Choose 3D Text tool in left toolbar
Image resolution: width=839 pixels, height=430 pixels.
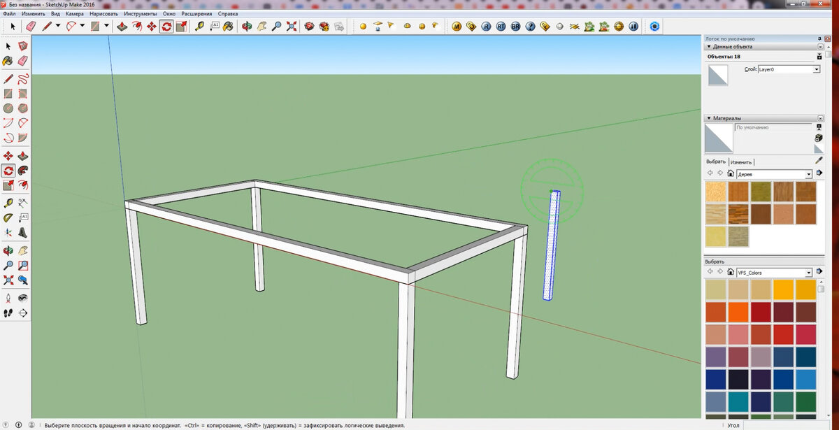(23, 232)
